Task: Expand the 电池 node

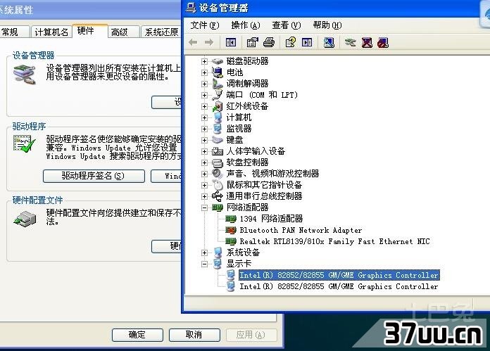Action: [x=204, y=72]
